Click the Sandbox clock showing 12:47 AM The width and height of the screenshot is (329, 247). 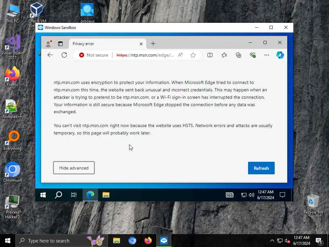266,195
